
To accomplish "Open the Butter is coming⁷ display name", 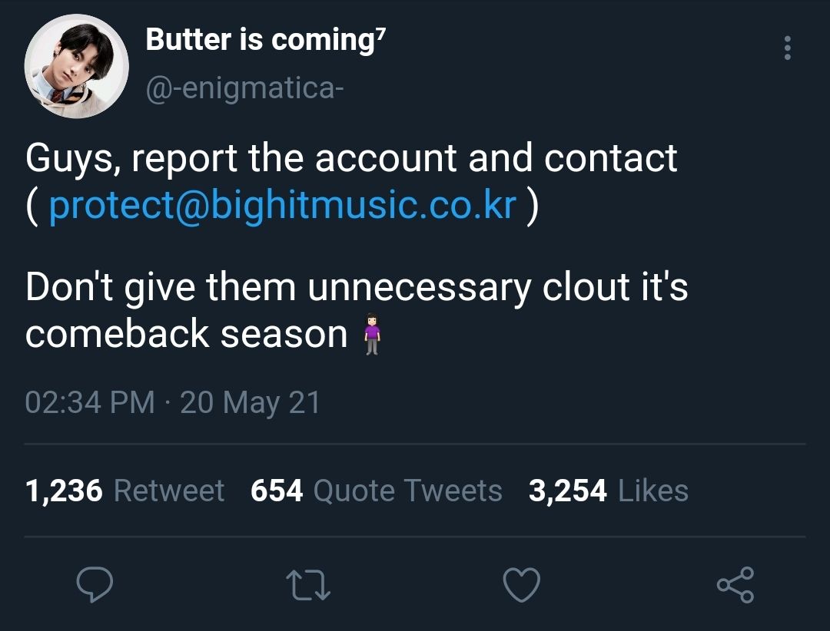I will click(266, 40).
